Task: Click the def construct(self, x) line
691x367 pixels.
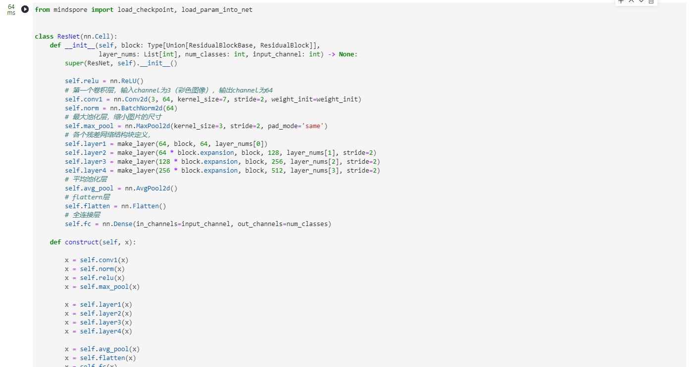Action: tap(93, 242)
